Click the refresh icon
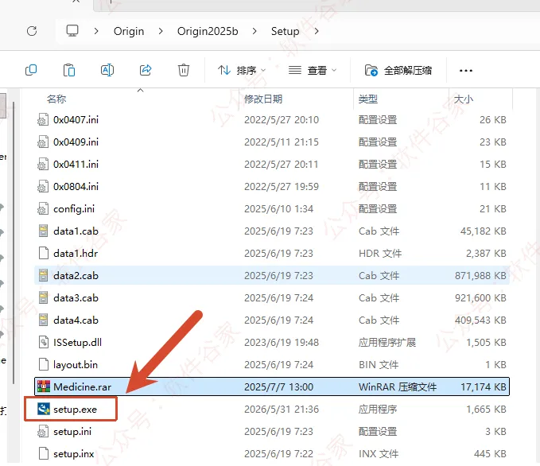Screen dimensions: 540x466 click(x=32, y=31)
